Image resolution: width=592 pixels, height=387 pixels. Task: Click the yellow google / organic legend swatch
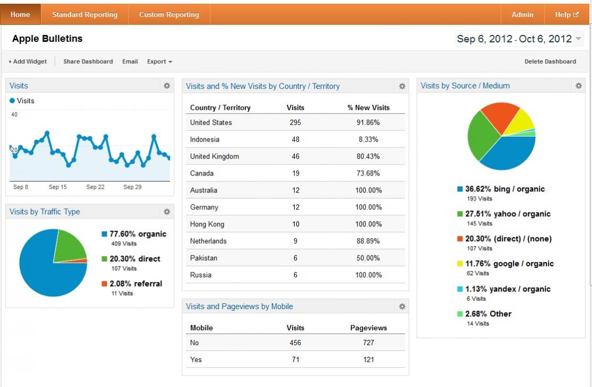click(460, 264)
